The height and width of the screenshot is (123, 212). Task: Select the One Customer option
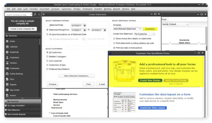pyautogui.click(x=47, y=61)
